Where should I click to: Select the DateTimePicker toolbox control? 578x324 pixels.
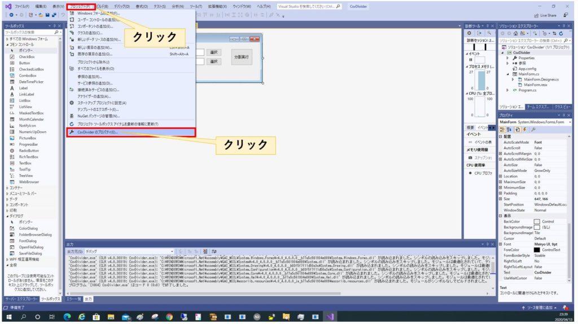click(31, 82)
